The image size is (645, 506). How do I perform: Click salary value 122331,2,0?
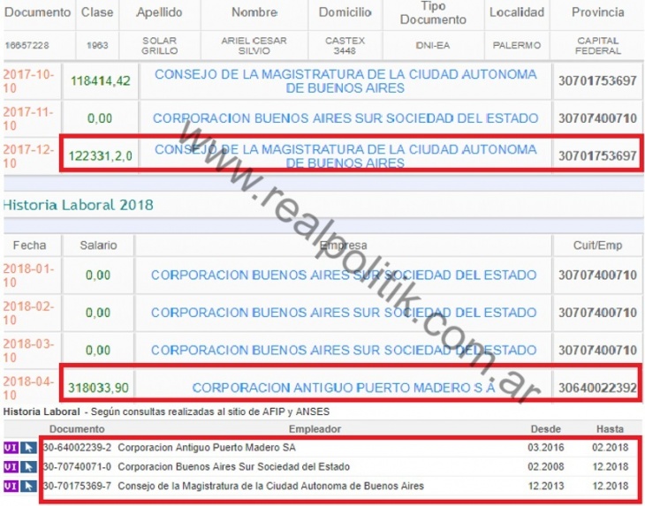pos(101,156)
